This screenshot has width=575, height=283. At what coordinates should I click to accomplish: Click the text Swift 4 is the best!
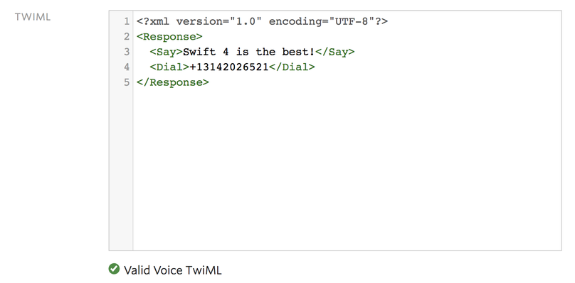[x=248, y=52]
